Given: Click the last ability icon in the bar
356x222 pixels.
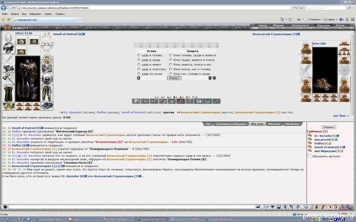Looking at the screenshot, I should tap(217, 101).
